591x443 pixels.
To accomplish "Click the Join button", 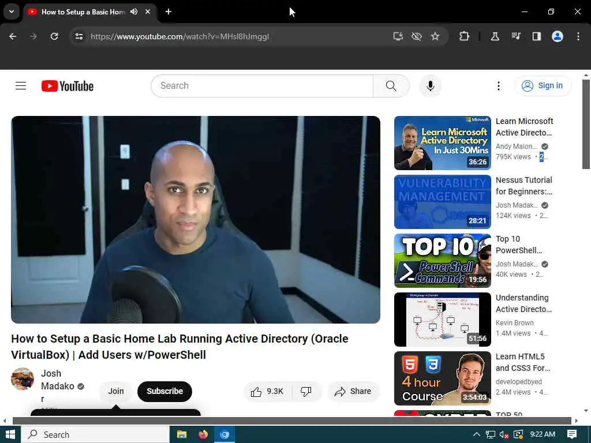I will (116, 392).
